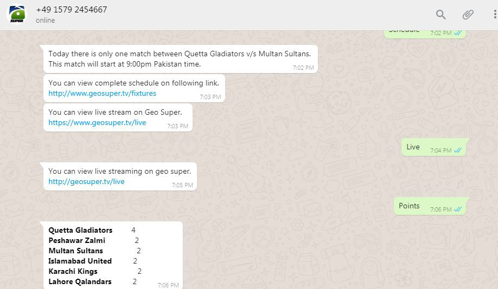The height and width of the screenshot is (289, 498).
Task: Click the Quetta Gladiators match announcement message
Action: (x=179, y=58)
